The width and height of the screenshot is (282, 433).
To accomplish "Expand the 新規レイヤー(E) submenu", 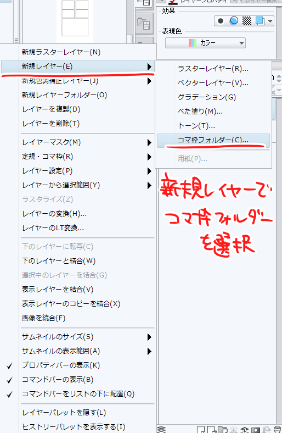I will tap(78, 66).
